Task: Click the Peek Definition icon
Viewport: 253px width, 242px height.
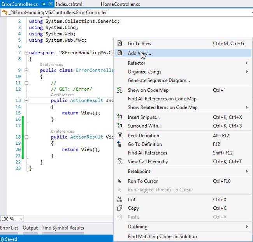Action: pyautogui.click(x=120, y=136)
